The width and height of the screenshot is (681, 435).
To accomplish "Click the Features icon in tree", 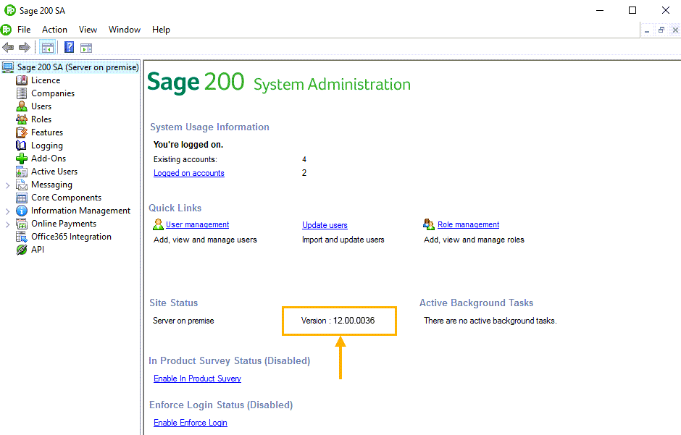I will (x=21, y=132).
